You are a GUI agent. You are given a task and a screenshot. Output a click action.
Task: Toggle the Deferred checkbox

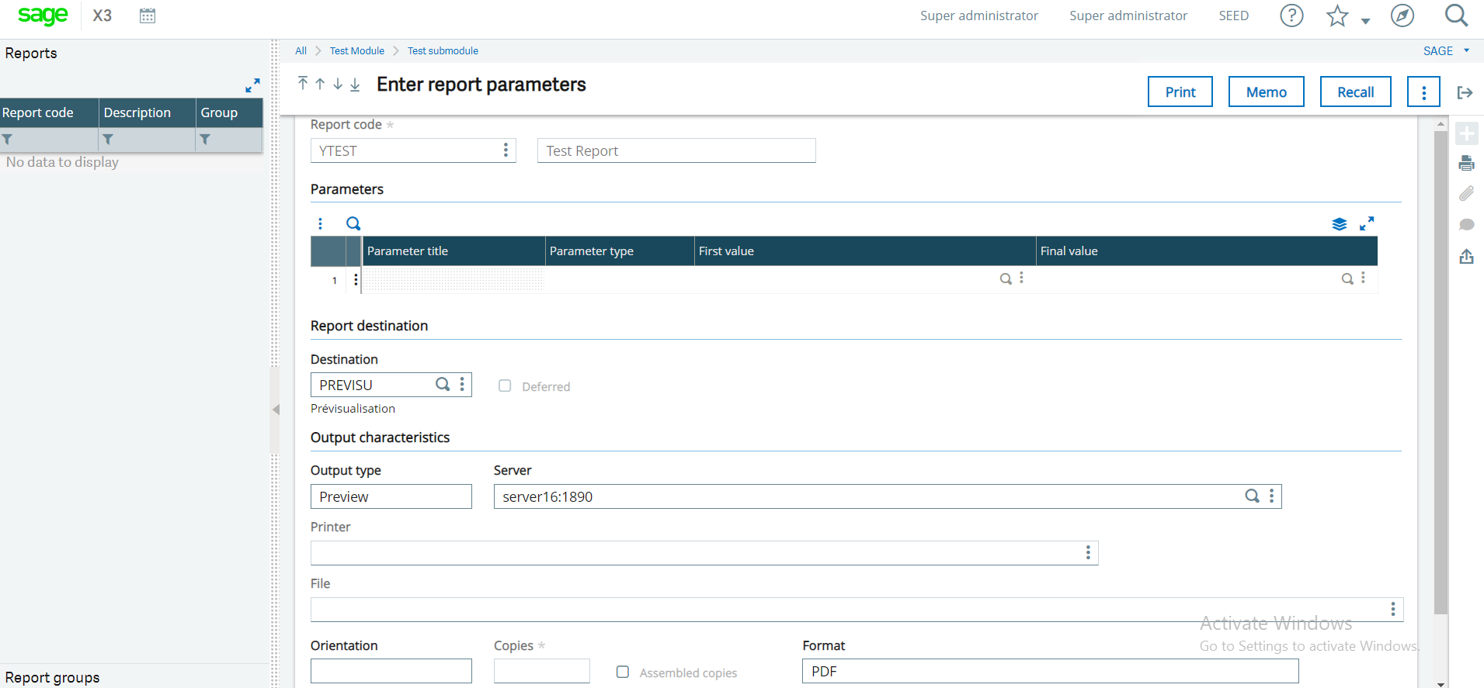(x=505, y=385)
